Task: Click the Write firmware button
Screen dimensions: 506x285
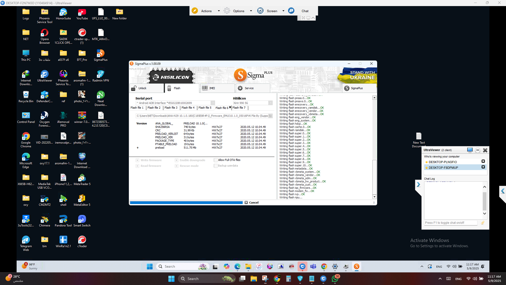Action: click(x=149, y=160)
